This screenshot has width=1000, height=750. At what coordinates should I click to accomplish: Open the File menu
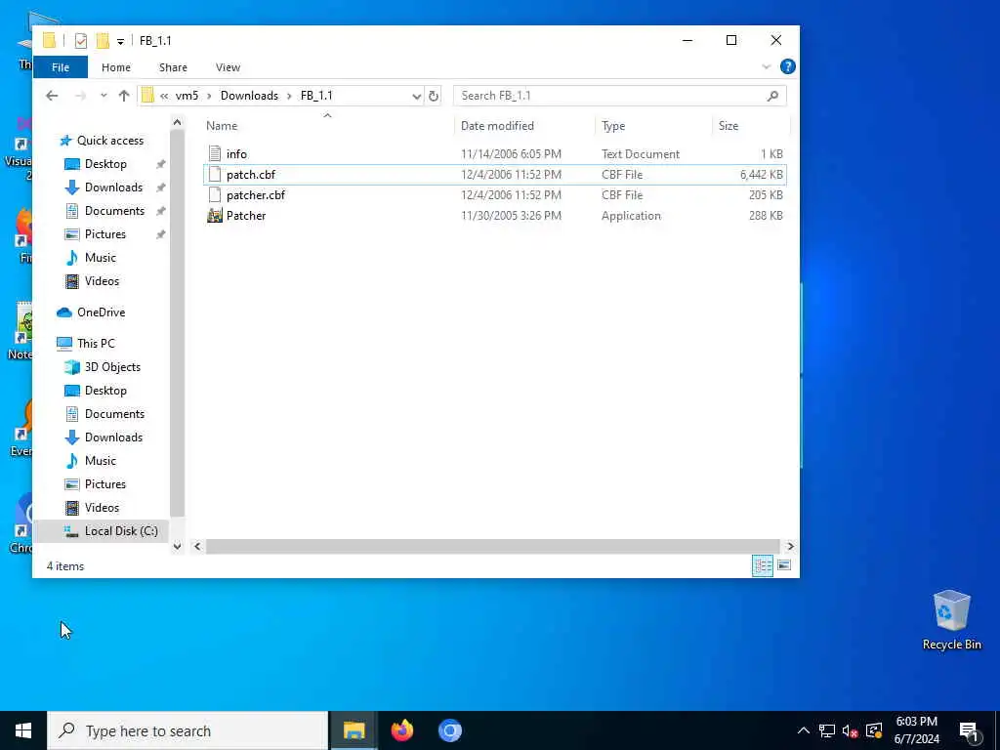pos(61,67)
